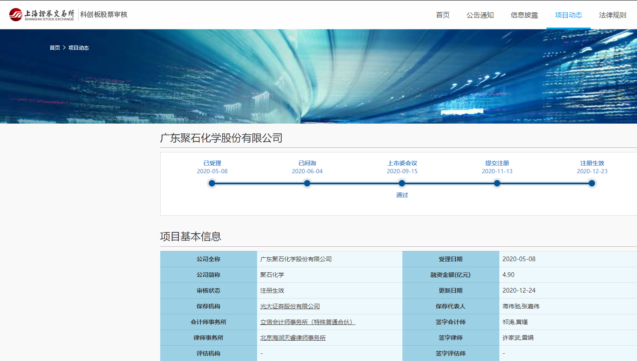Click the 上市委会议 stage label
The height and width of the screenshot is (361, 637).
[402, 163]
